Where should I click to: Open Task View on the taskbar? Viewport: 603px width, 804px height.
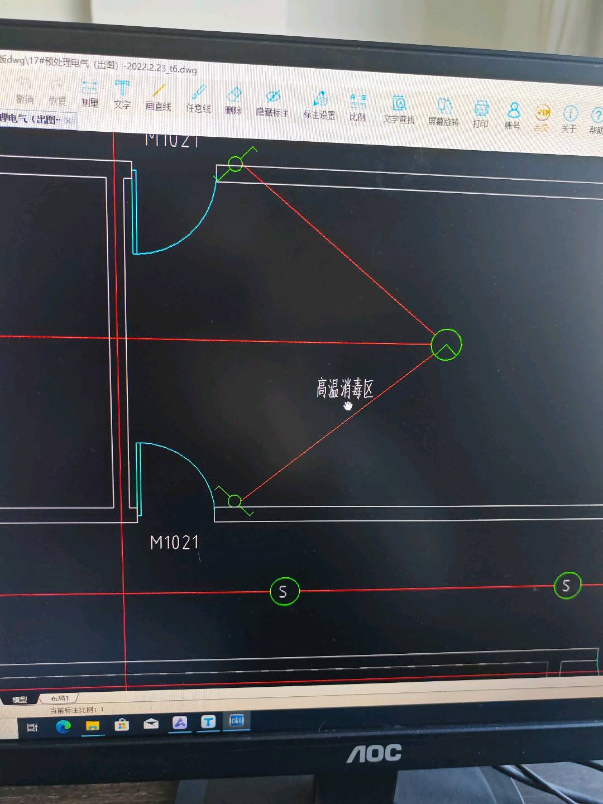coord(32,727)
